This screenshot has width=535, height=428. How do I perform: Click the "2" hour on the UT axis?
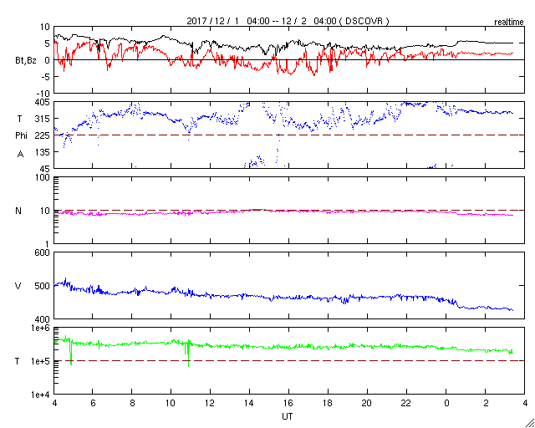click(485, 402)
